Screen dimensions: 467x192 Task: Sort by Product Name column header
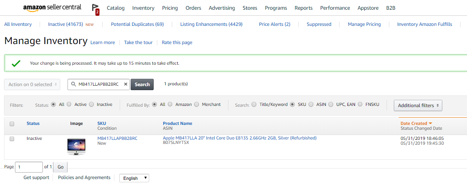178,123
